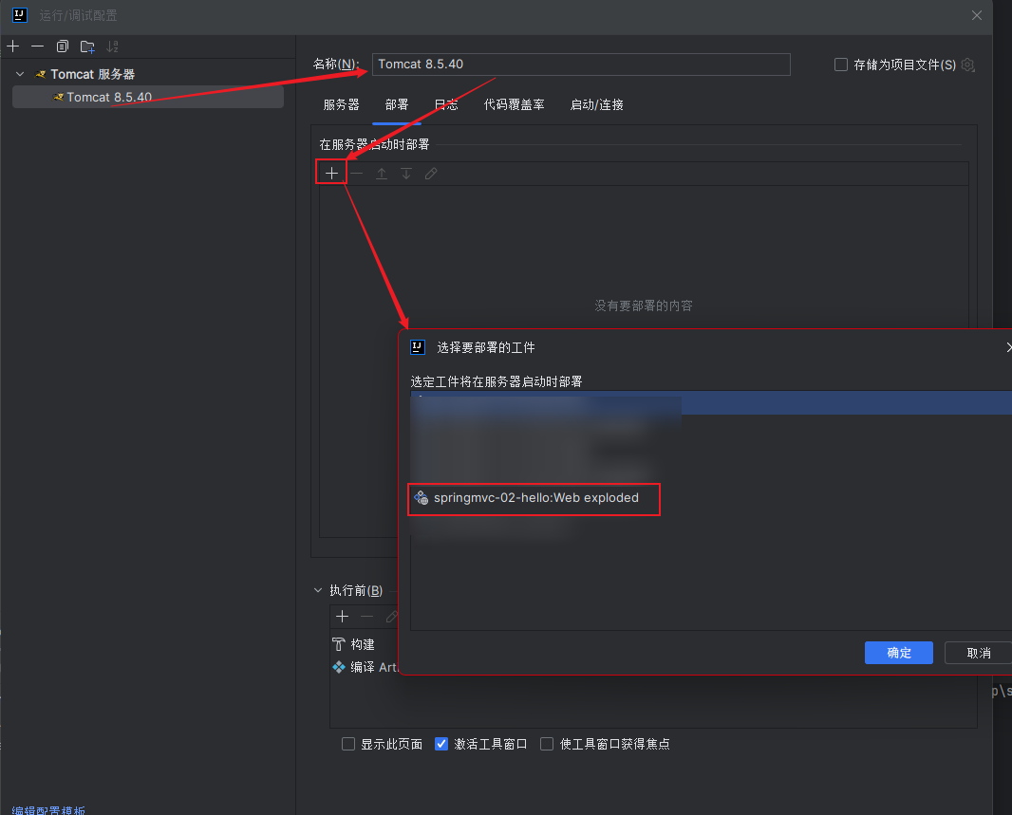This screenshot has width=1012, height=815.
Task: Collapse the Tomcat 服务器 tree node
Action: pyautogui.click(x=20, y=74)
